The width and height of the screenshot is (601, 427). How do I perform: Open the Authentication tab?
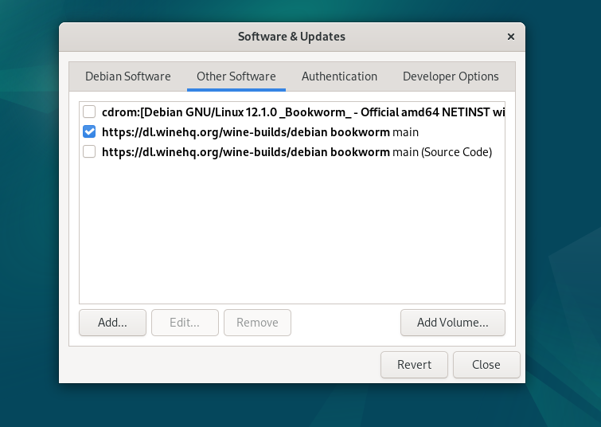339,76
